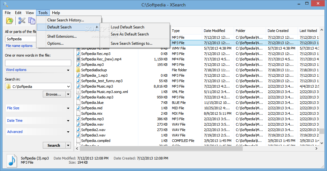This screenshot has width=327, height=171.
Task: Sort by the Last Visited column header
Action: 308,31
